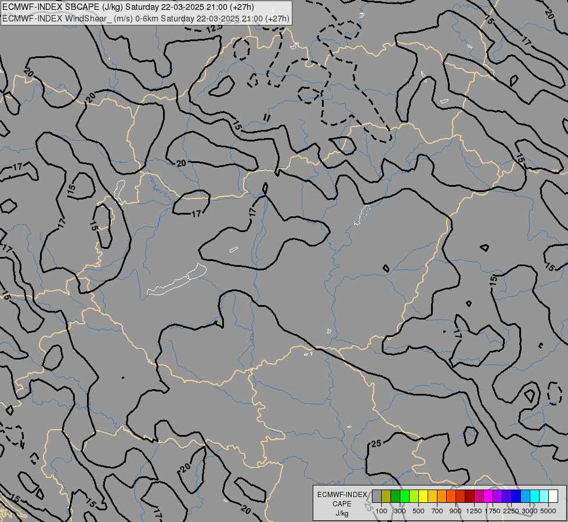Image resolution: width=568 pixels, height=522 pixels.
Task: Click ECMWF-INDEX text inside the legend box
Action: click(x=342, y=495)
